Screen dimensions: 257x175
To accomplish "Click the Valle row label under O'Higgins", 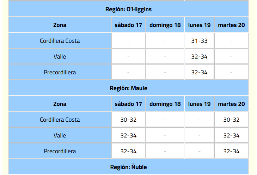I will (x=60, y=56).
